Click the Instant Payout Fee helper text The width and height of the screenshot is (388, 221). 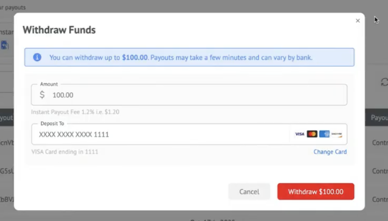click(x=75, y=112)
